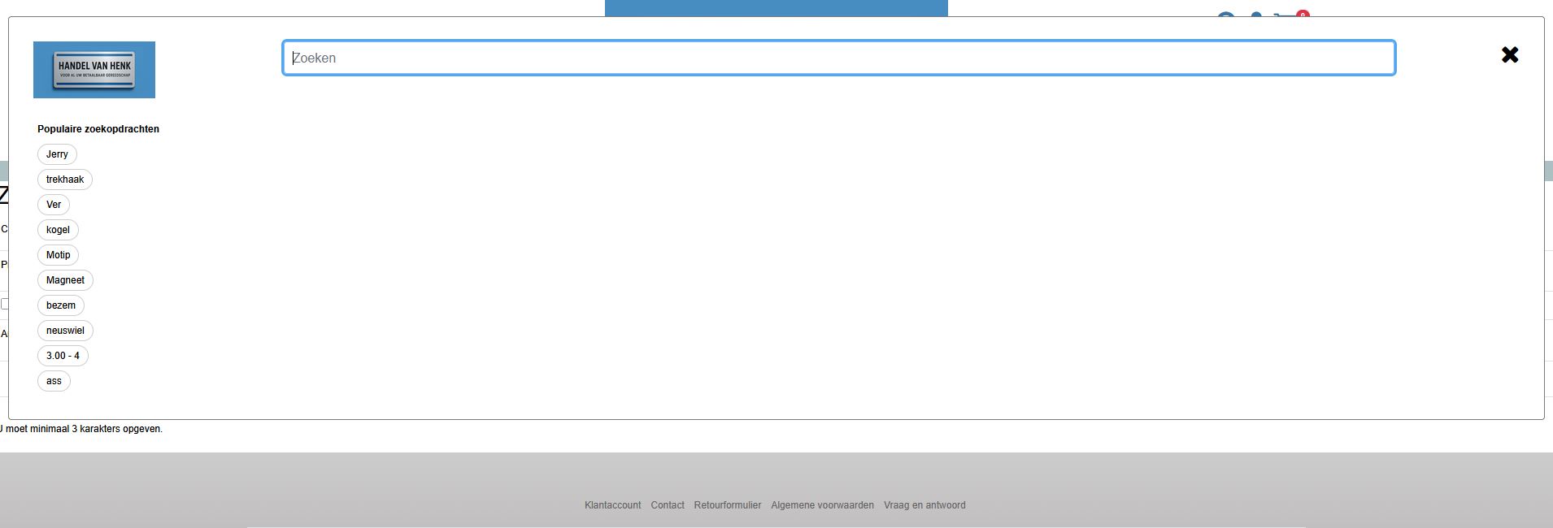Select the 'bezem' popular search
Image resolution: width=1553 pixels, height=528 pixels.
pos(61,305)
